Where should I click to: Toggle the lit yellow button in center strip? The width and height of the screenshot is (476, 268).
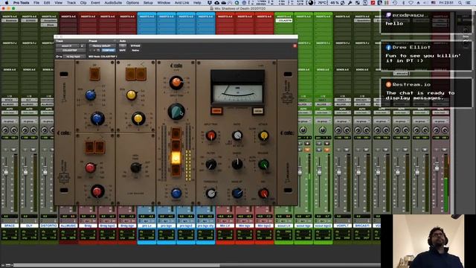tap(176, 158)
